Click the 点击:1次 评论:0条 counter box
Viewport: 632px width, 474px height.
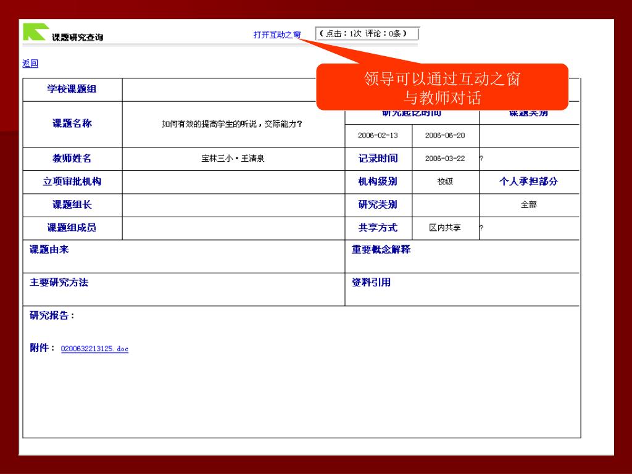click(367, 33)
